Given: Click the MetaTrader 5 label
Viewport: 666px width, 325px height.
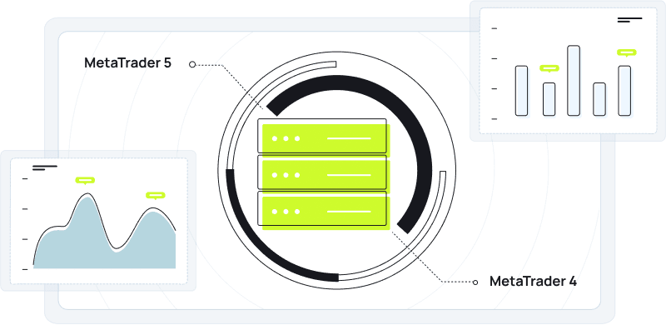Looking at the screenshot, I should click(x=127, y=63).
